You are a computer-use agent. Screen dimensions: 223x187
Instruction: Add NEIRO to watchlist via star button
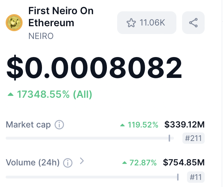pos(147,23)
